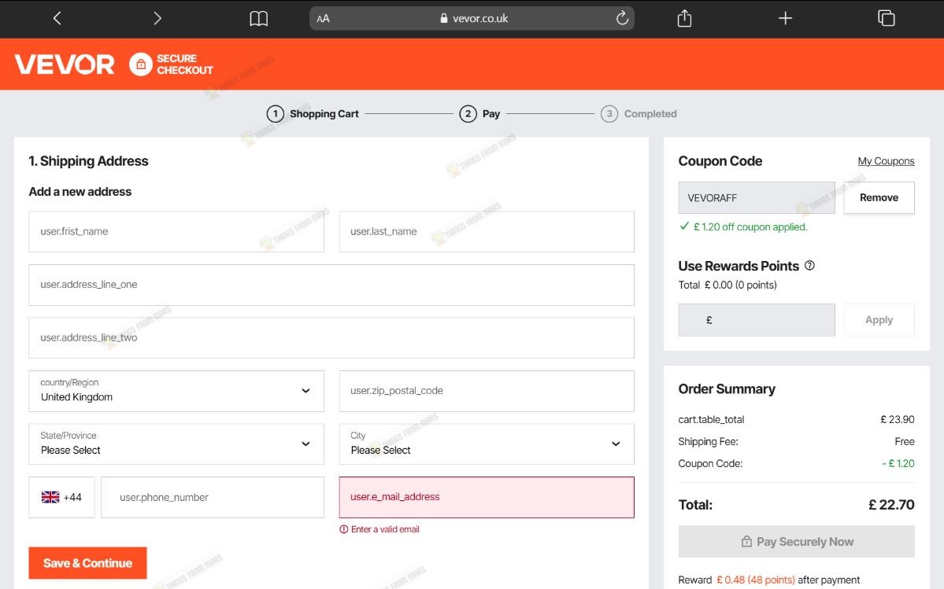Show all tabs overview icon
This screenshot has width=944, height=589.
(x=887, y=18)
